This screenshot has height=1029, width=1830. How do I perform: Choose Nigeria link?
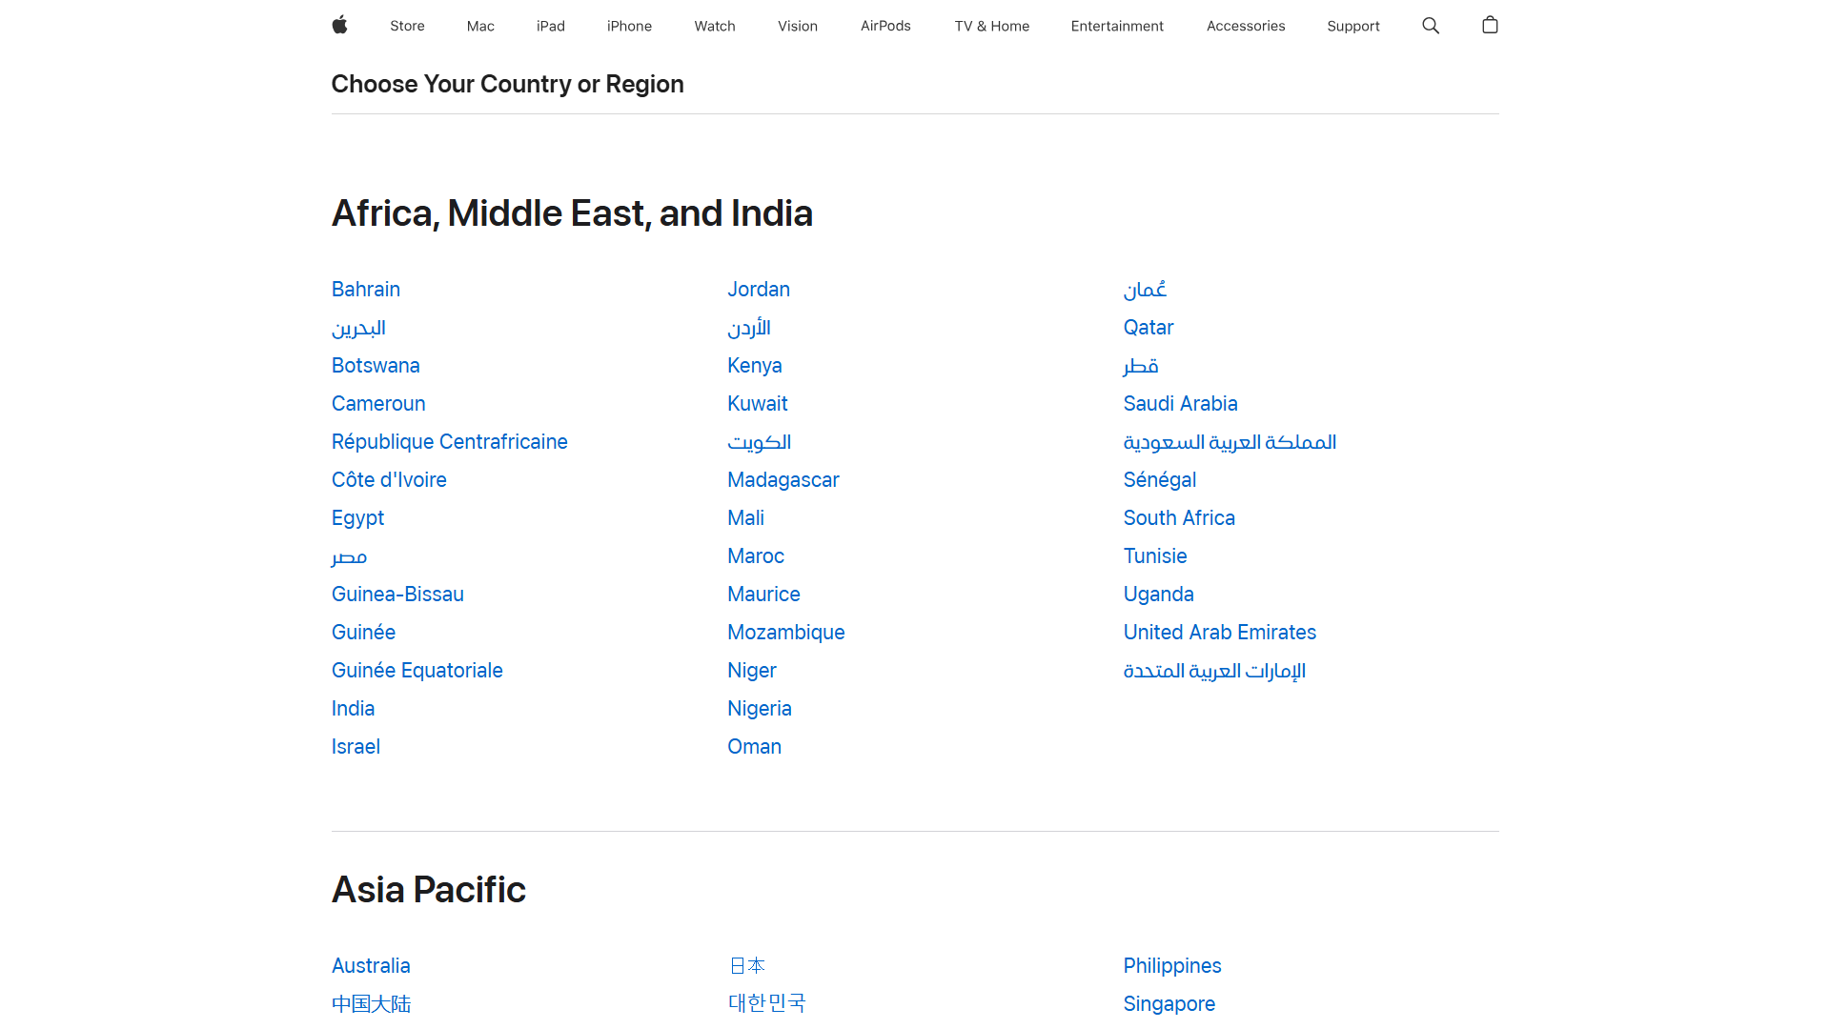pos(760,709)
